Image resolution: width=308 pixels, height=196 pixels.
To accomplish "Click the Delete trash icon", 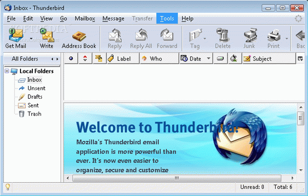I will tap(223, 35).
